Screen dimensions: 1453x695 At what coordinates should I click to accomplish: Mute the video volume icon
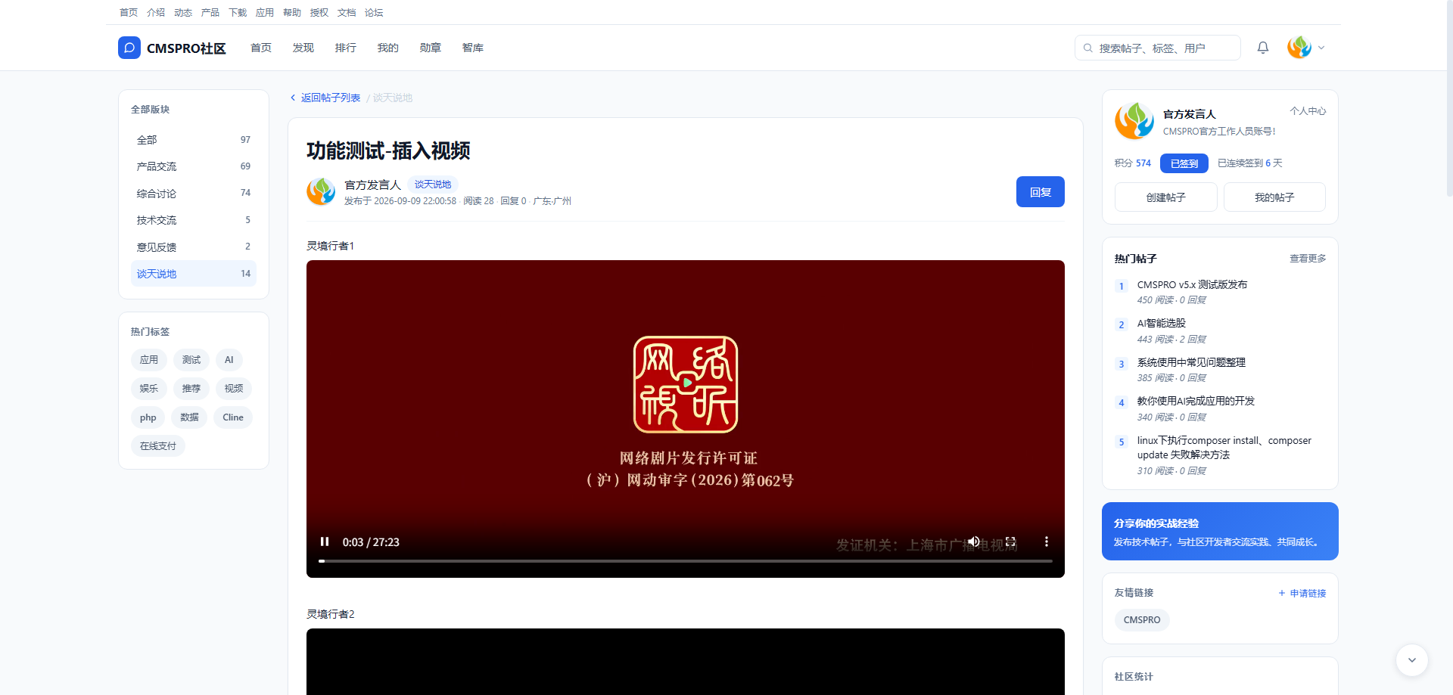click(x=974, y=541)
